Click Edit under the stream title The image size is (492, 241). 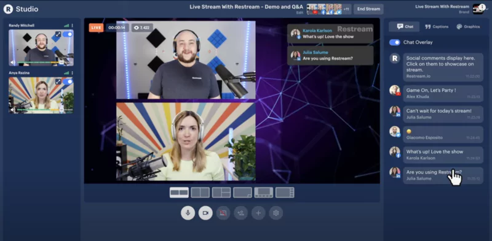[x=300, y=13]
